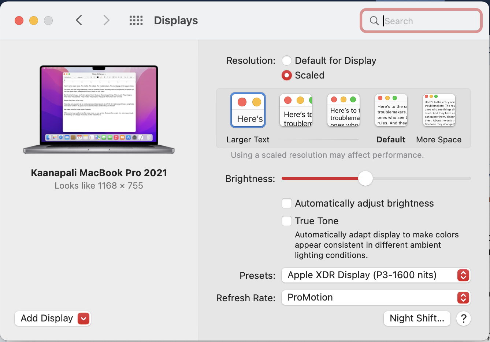Select the MacBook Pro display image
The image size is (490, 342).
(99, 109)
